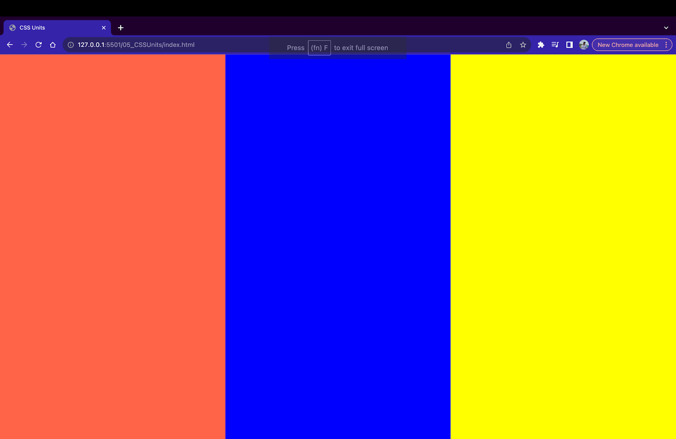
Task: Open the three-dot Chrome options menu
Action: [x=667, y=44]
